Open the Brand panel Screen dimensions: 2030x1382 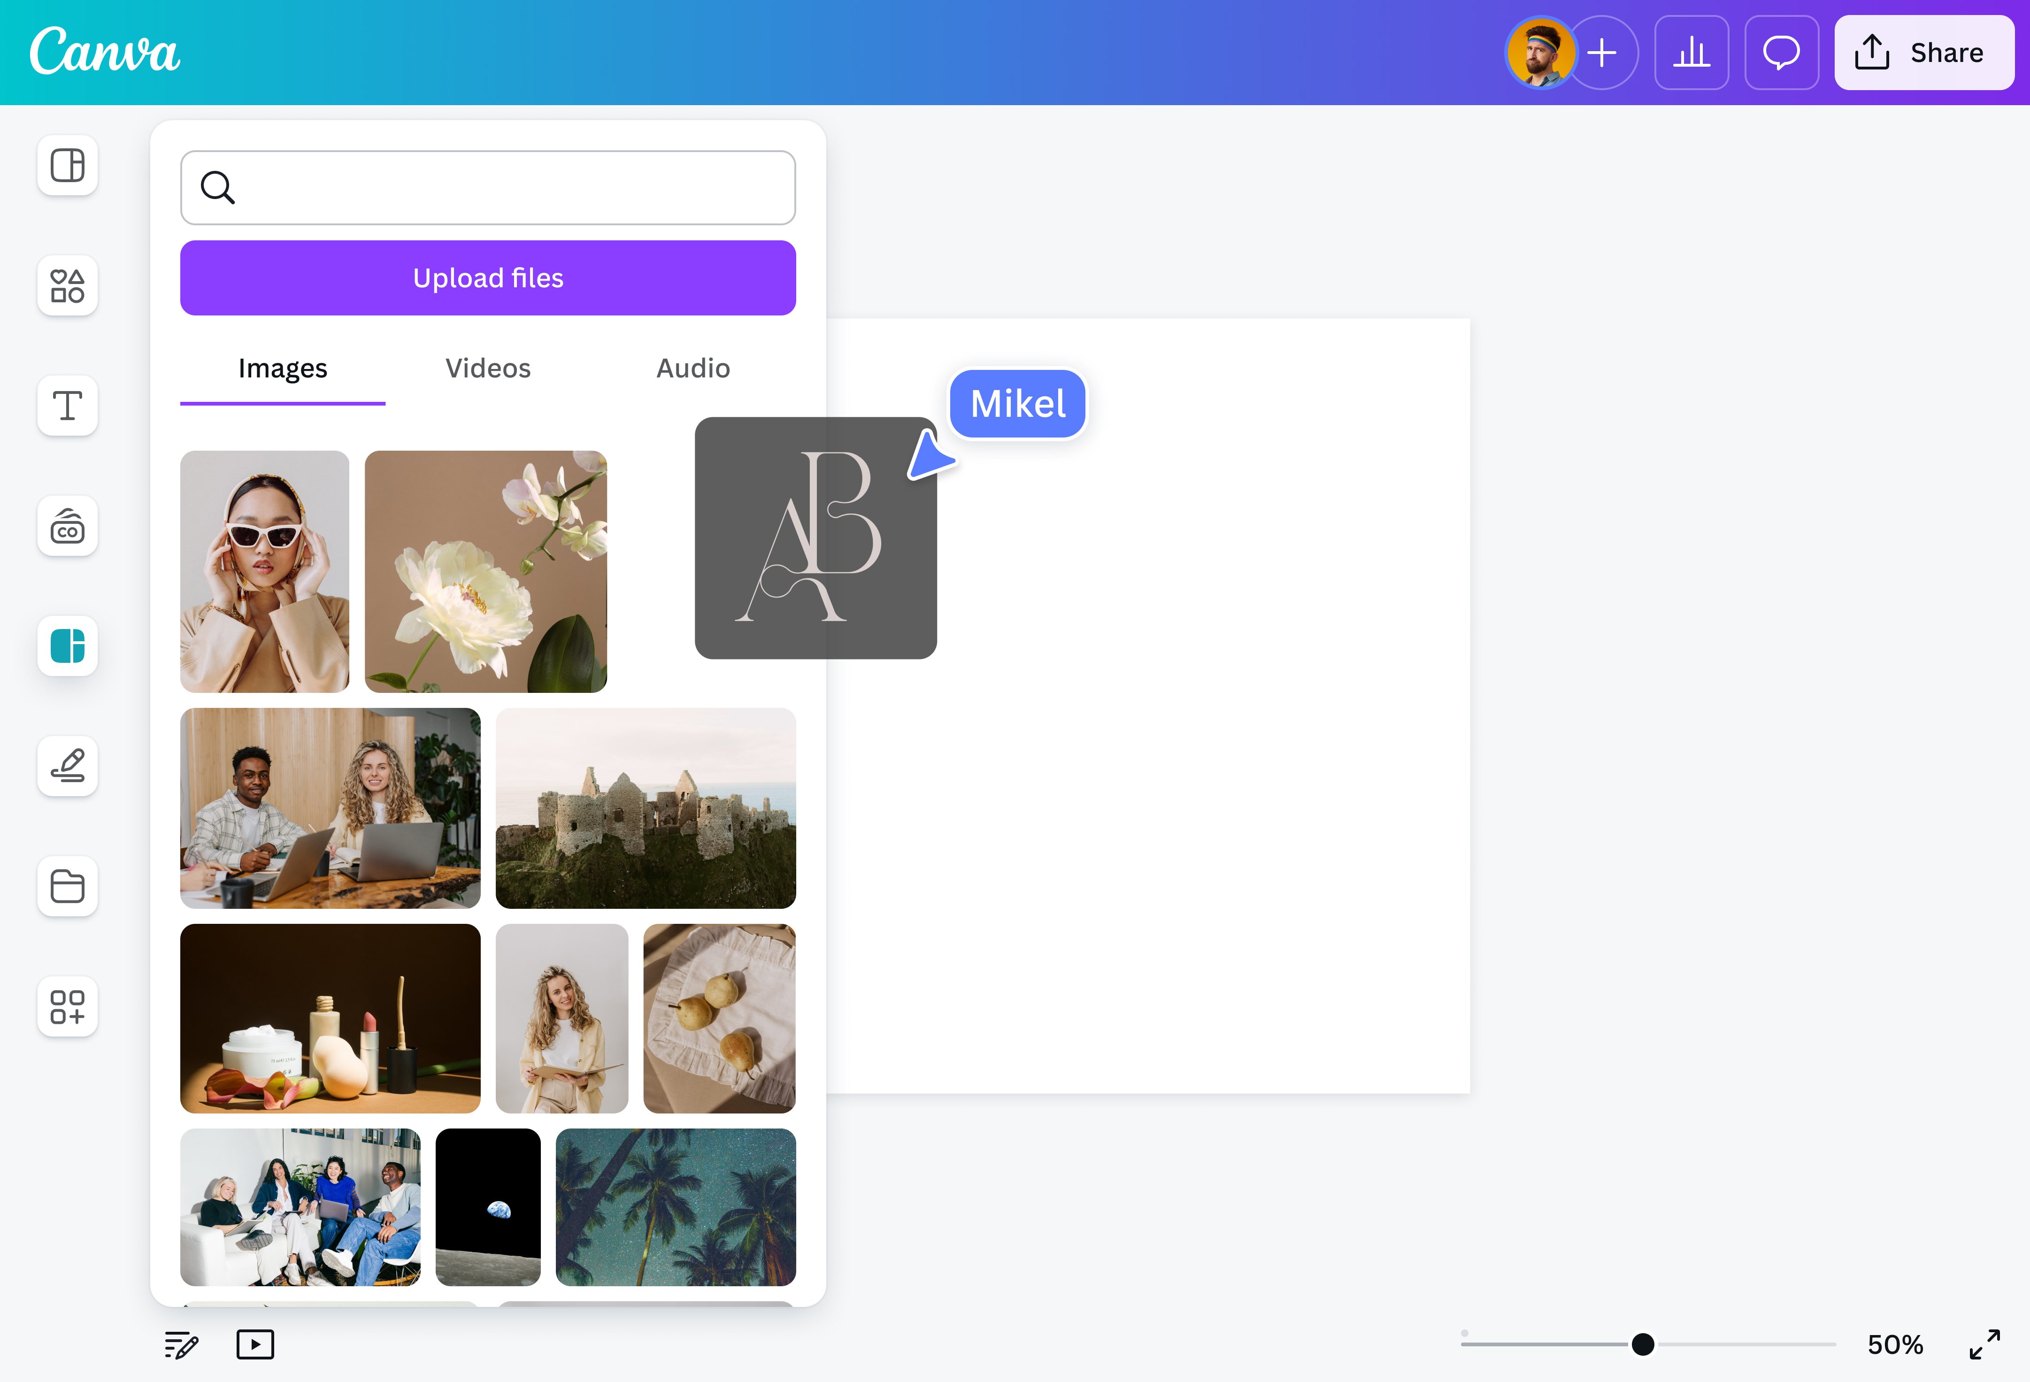tap(67, 526)
